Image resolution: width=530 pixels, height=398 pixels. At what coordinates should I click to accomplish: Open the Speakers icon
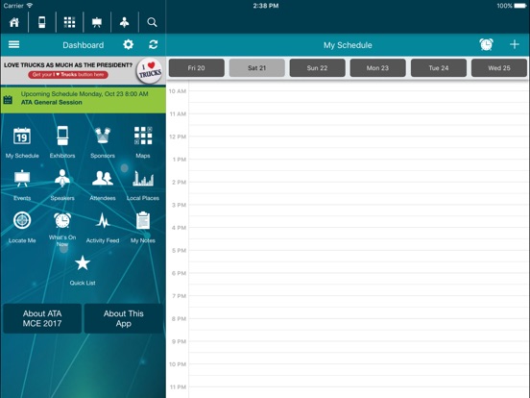(62, 179)
